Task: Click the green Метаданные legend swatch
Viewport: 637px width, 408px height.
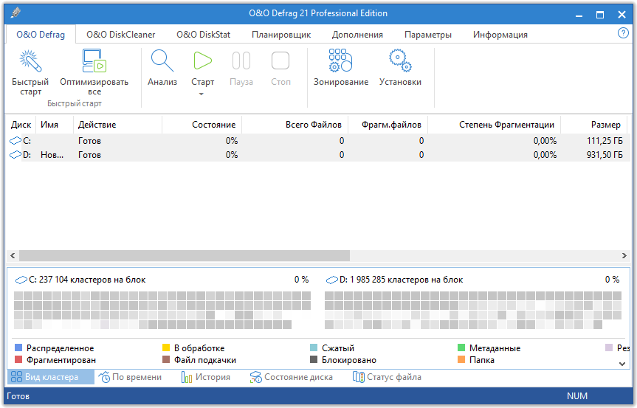Action: 461,348
